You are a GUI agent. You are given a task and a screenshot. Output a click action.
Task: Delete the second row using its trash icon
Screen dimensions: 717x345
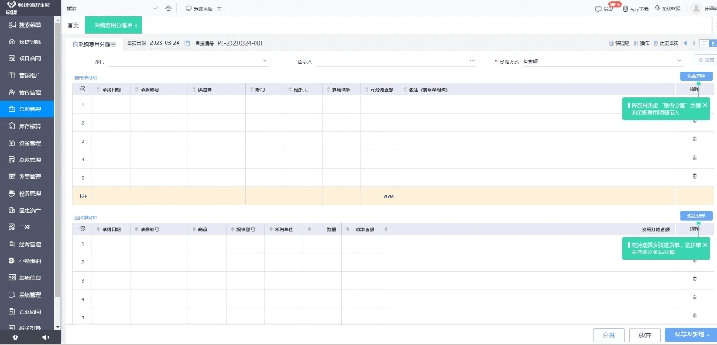(x=695, y=122)
